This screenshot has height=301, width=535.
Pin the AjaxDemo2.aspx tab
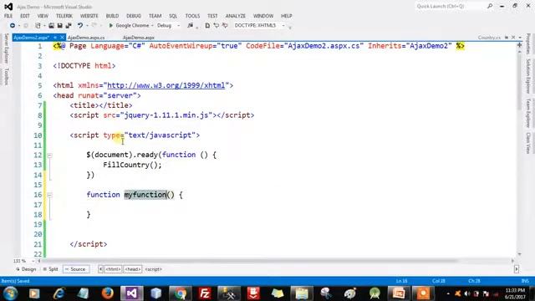click(x=55, y=38)
